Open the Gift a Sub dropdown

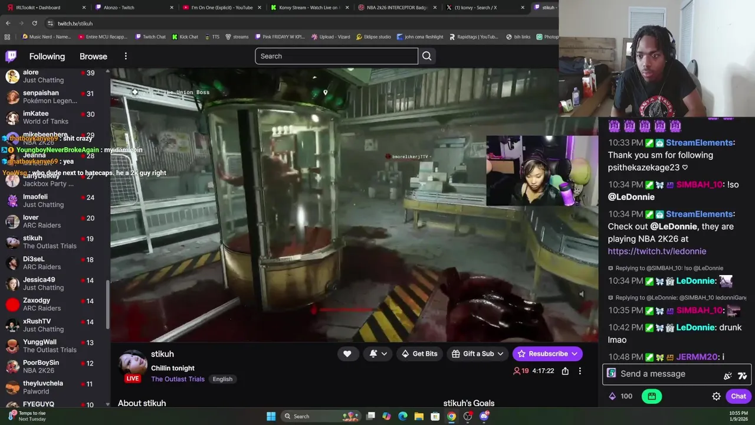tap(478, 354)
